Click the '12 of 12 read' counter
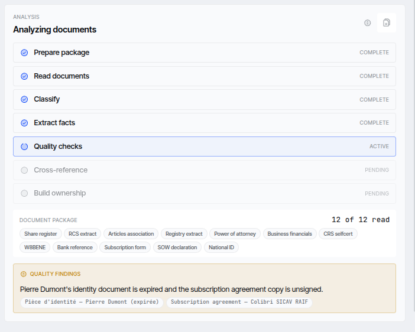Image resolution: width=415 pixels, height=332 pixels. (x=361, y=220)
